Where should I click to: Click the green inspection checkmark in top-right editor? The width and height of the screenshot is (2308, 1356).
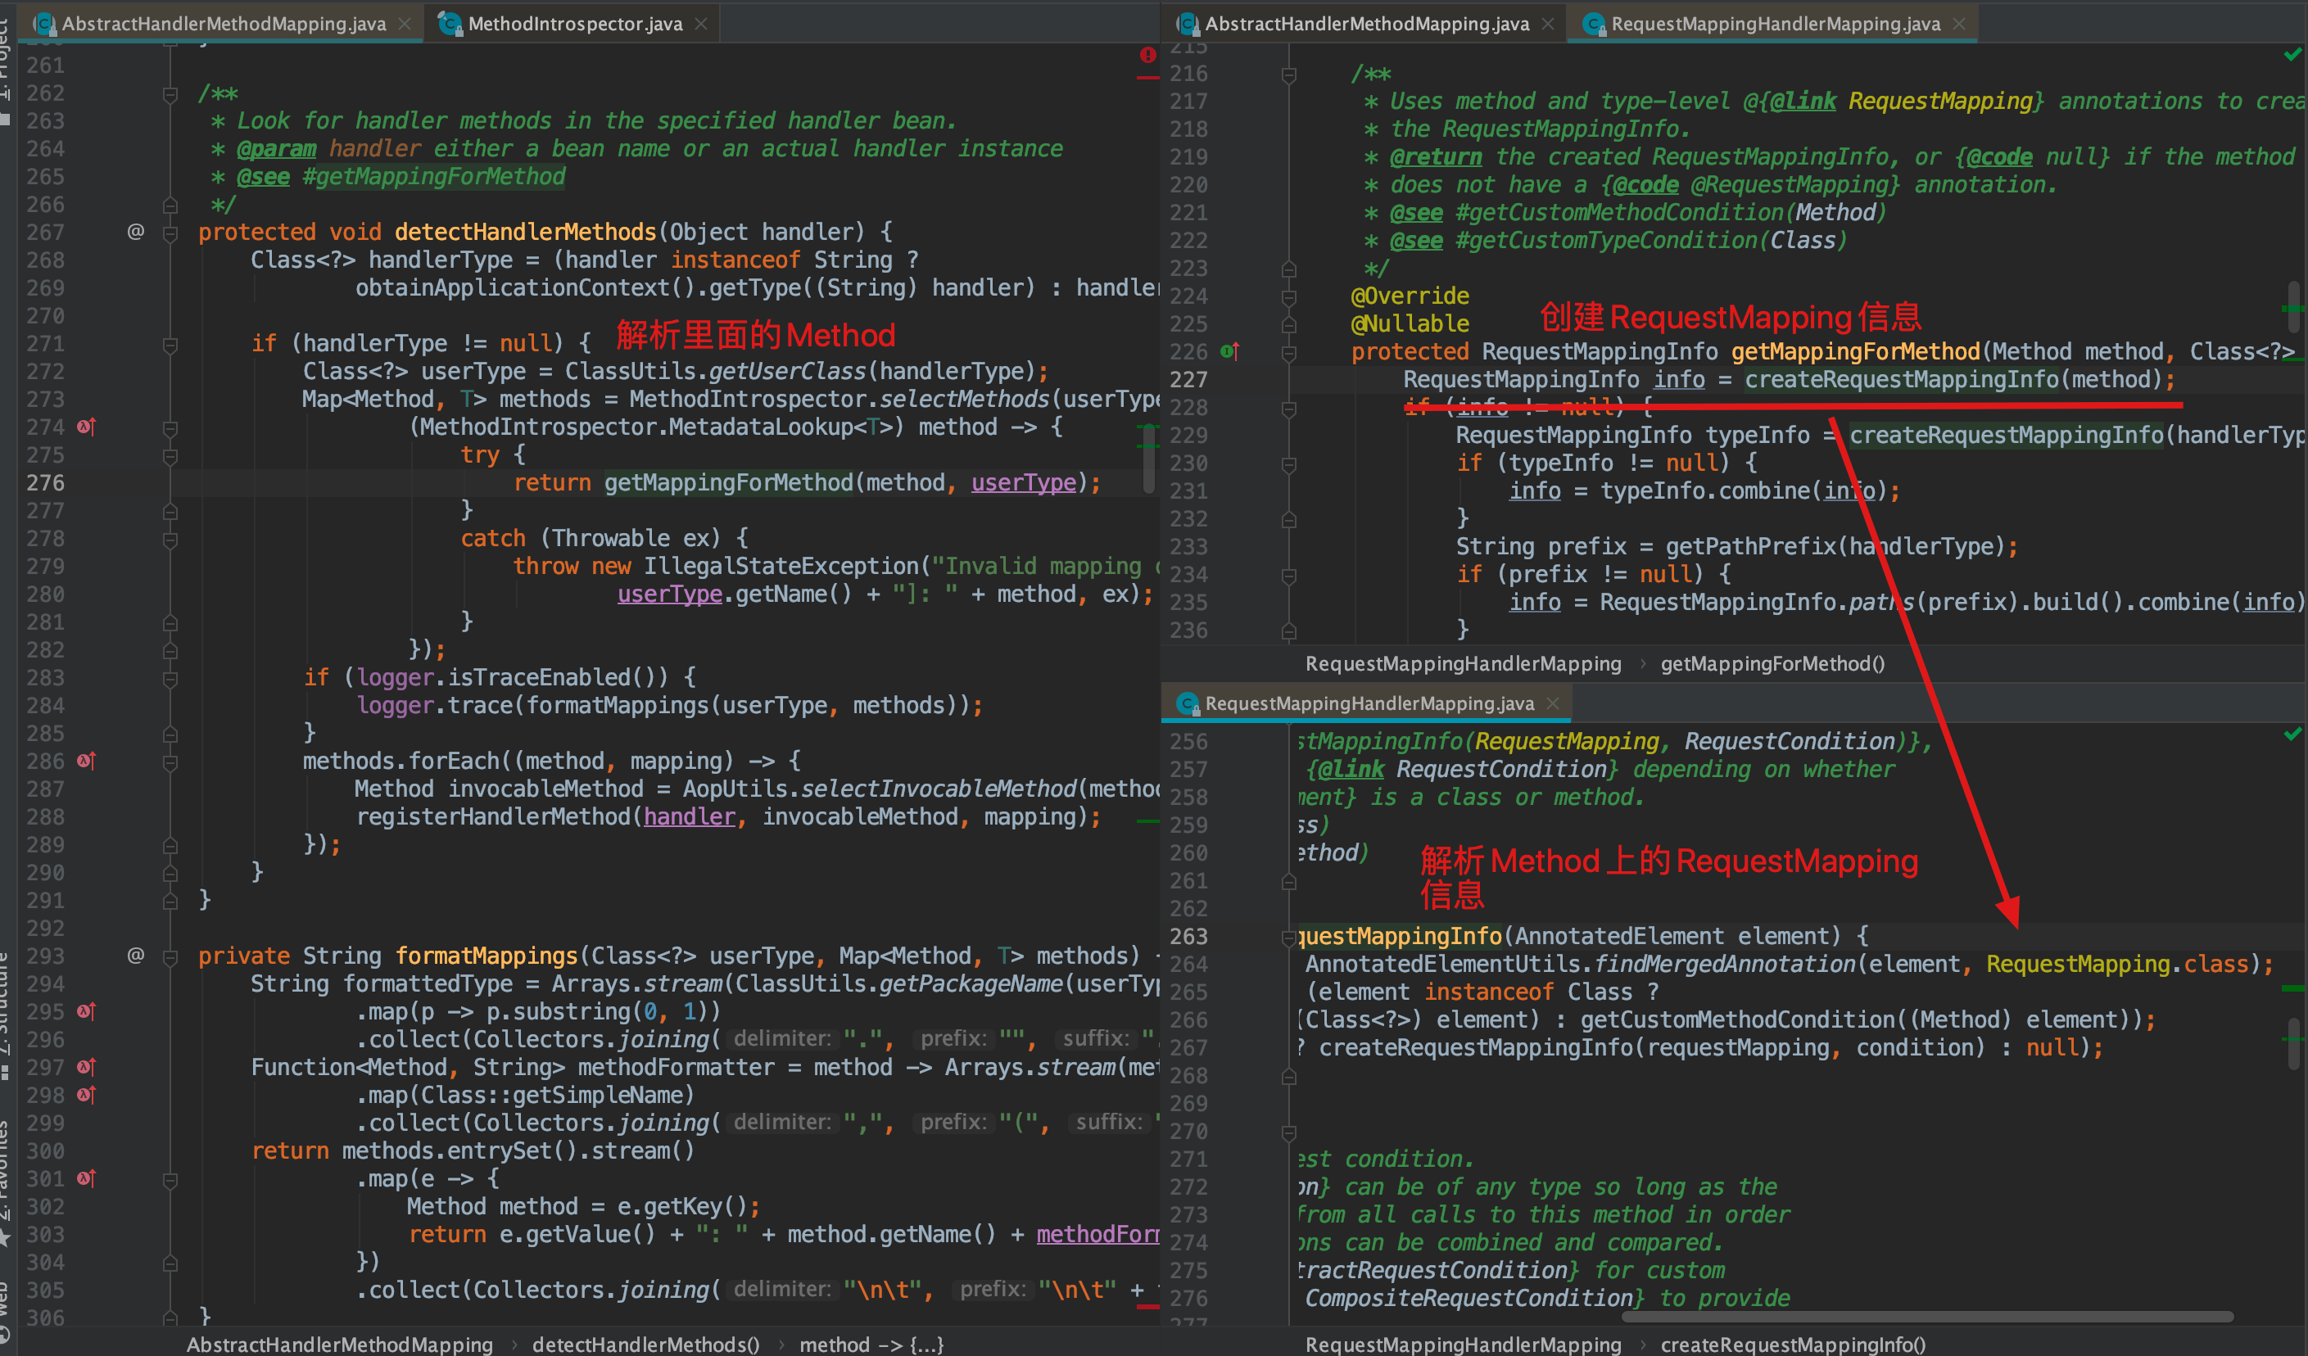click(2292, 55)
